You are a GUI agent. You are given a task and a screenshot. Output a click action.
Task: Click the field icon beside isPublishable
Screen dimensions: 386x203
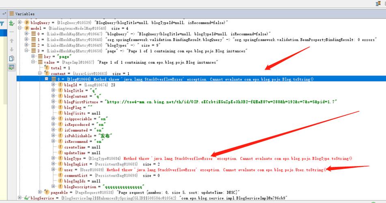pos(60,136)
